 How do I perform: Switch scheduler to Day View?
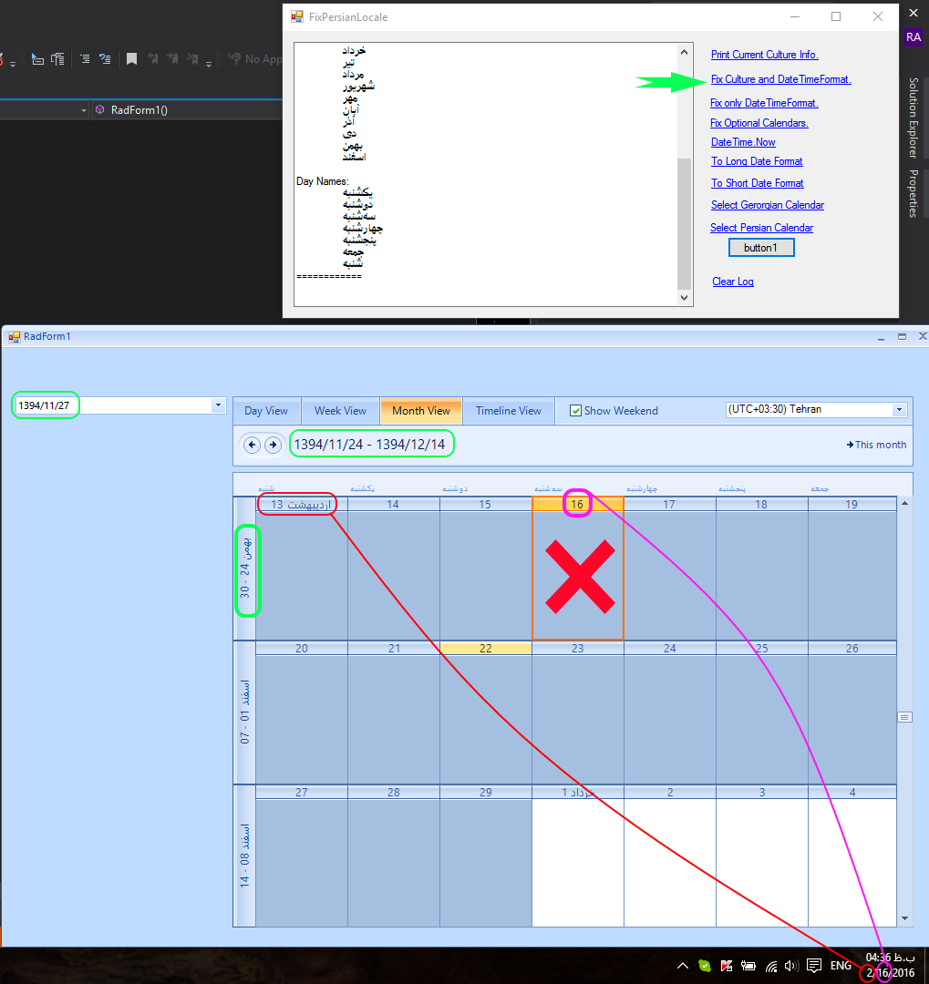point(266,411)
